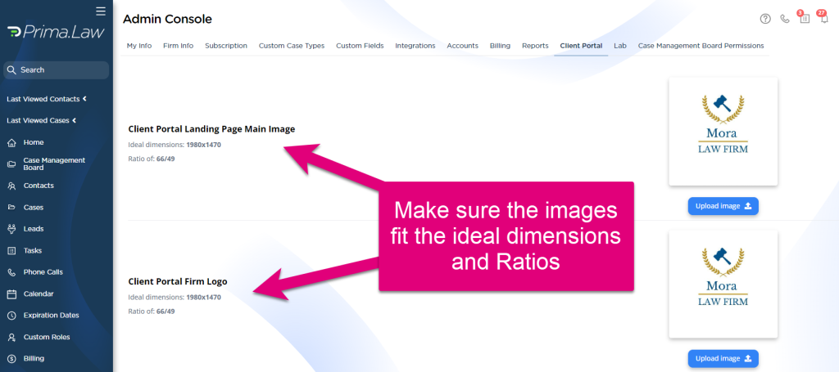Screen dimensions: 839x372
Task: Click the Billing dollar icon in the sidebar
Action: coord(11,359)
